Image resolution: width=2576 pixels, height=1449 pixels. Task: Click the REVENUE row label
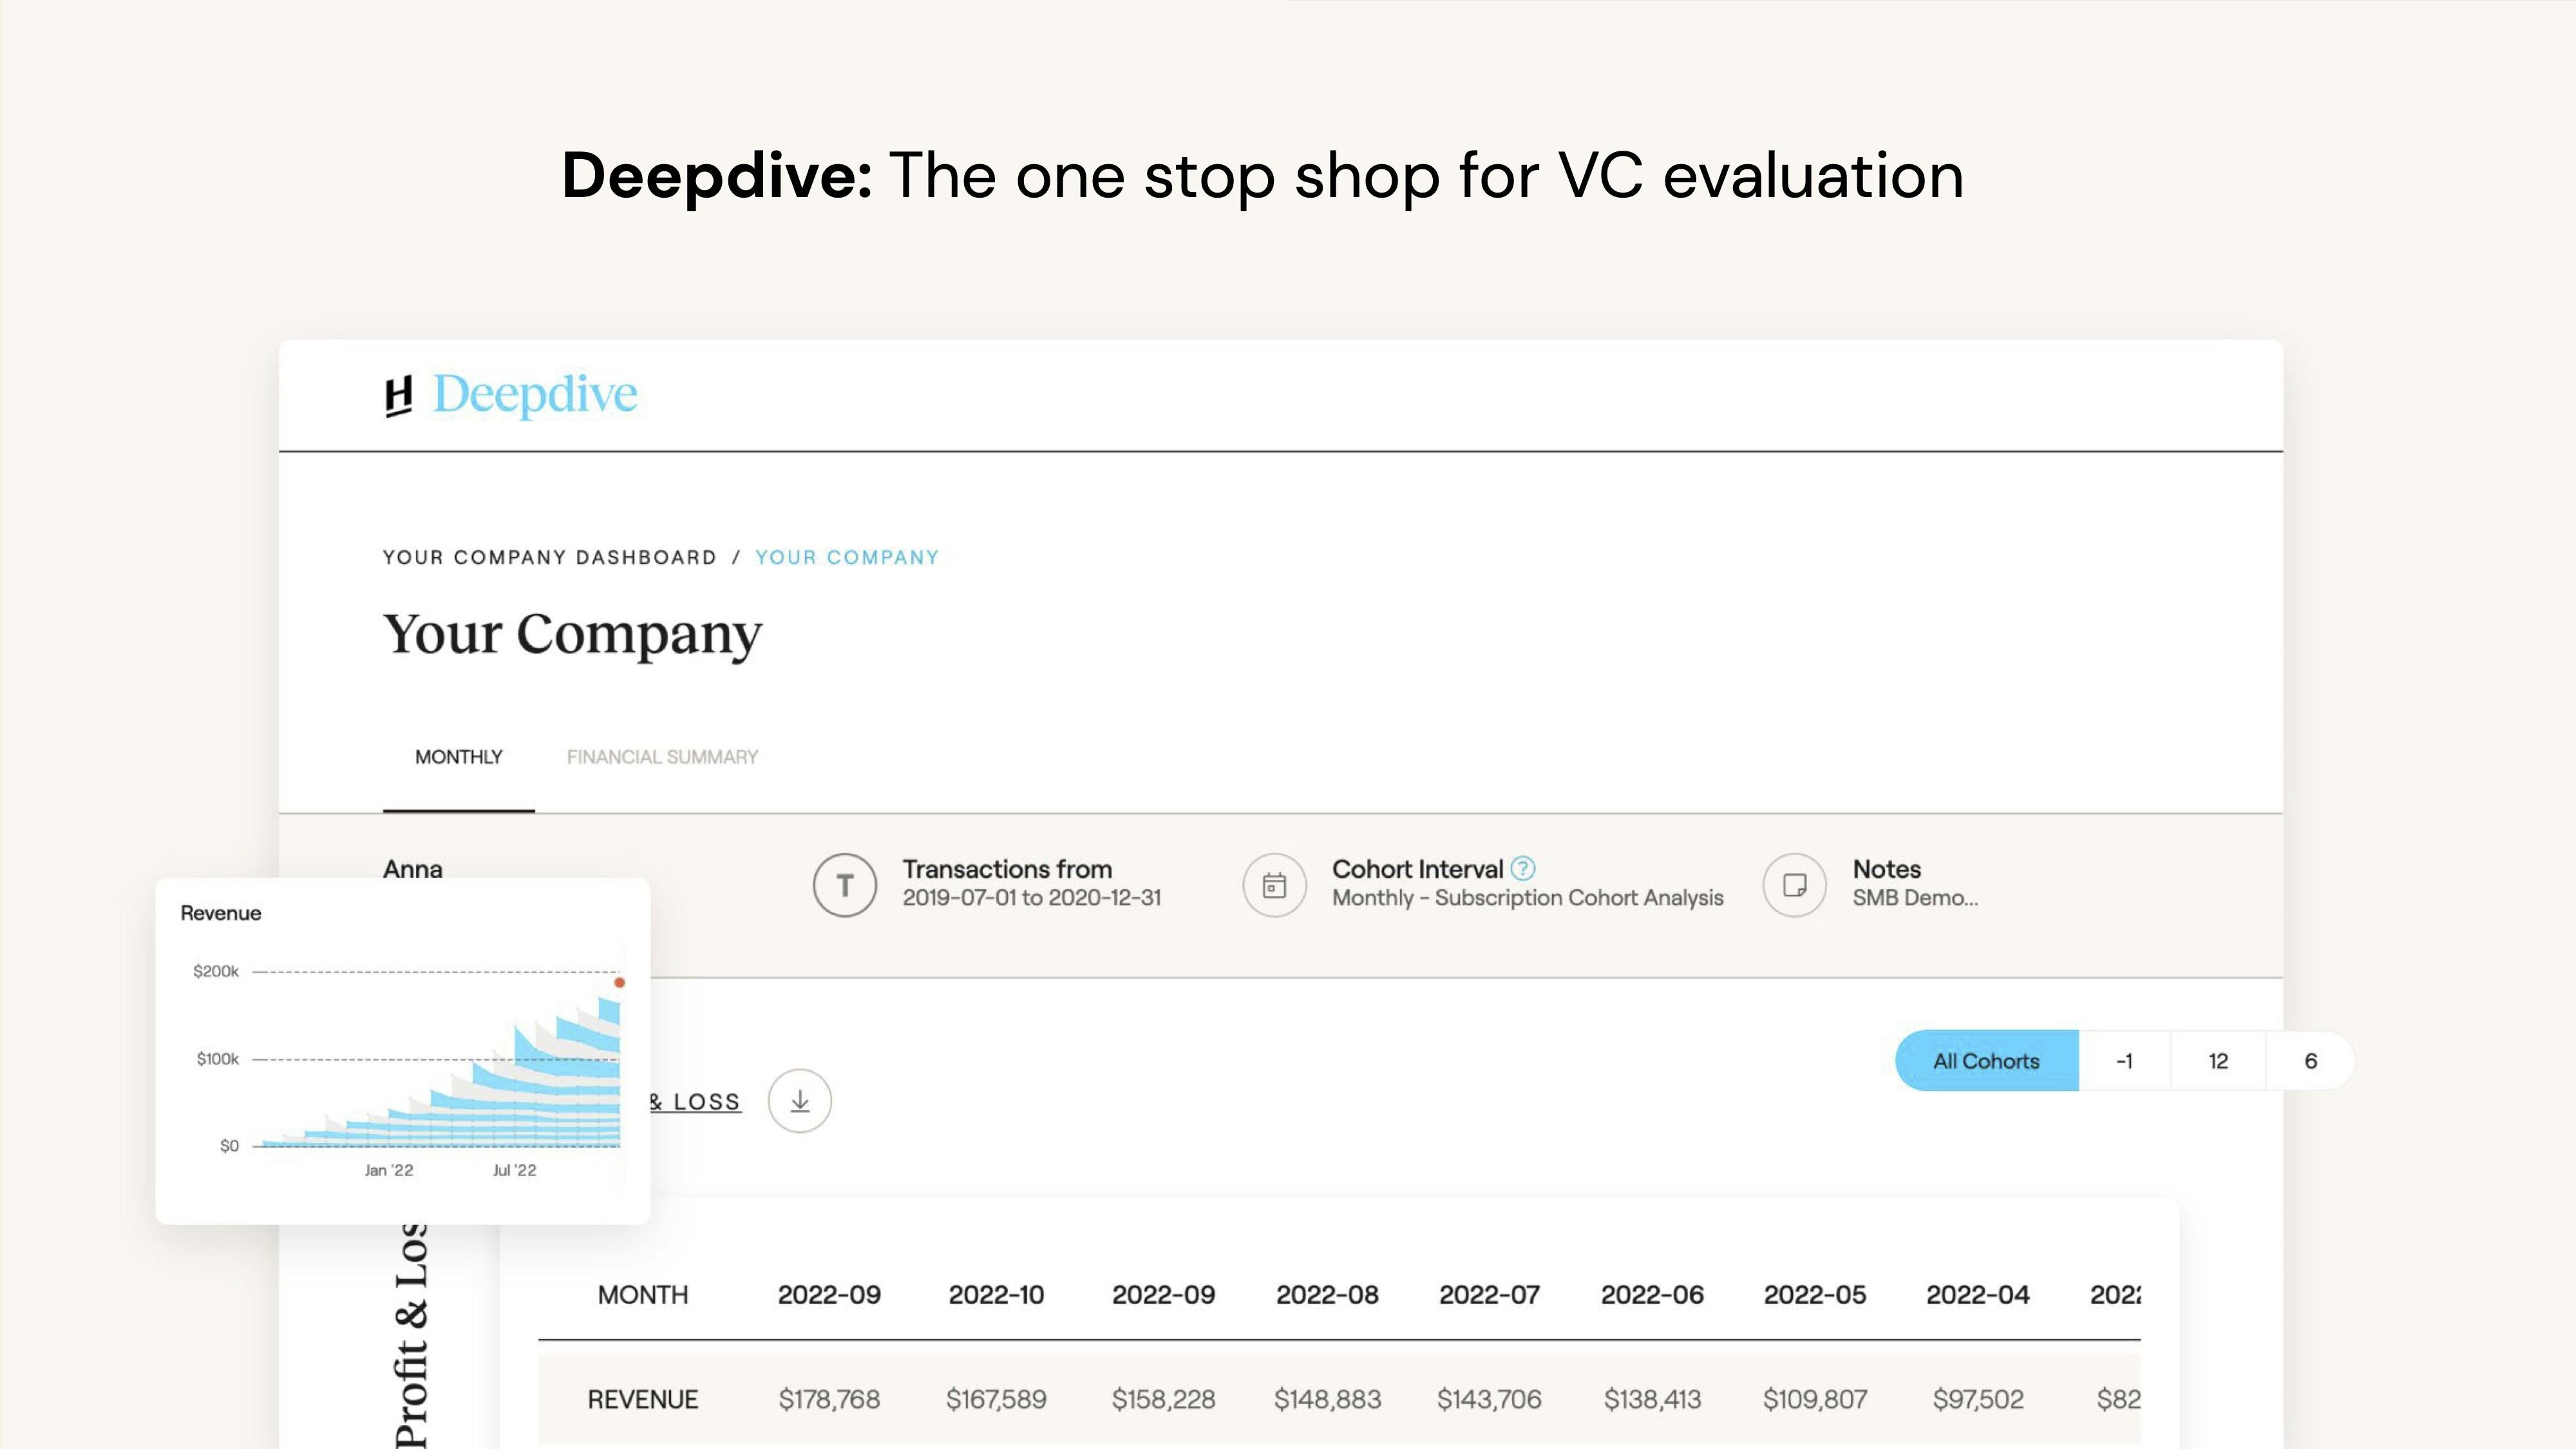(x=642, y=1399)
